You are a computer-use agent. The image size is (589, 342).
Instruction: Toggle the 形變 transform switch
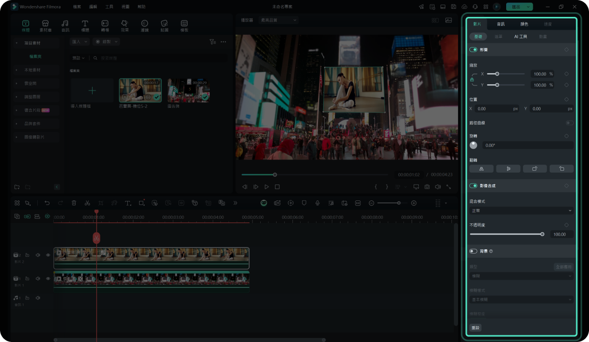click(473, 50)
